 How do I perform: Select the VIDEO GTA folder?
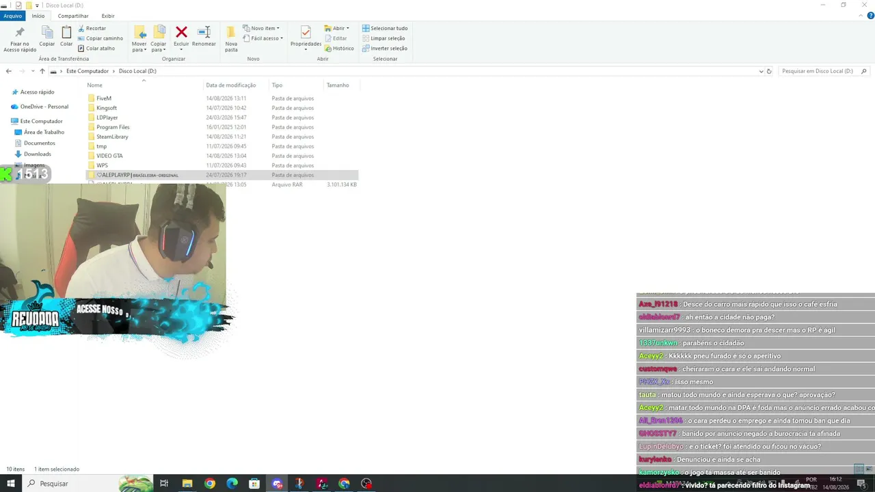[109, 156]
